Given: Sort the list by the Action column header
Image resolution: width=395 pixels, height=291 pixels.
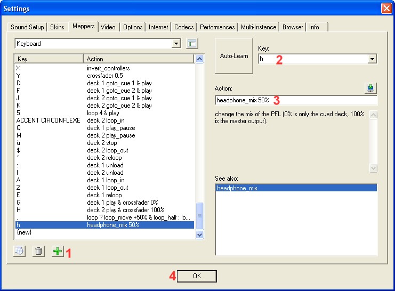Looking at the screenshot, I should coord(139,59).
